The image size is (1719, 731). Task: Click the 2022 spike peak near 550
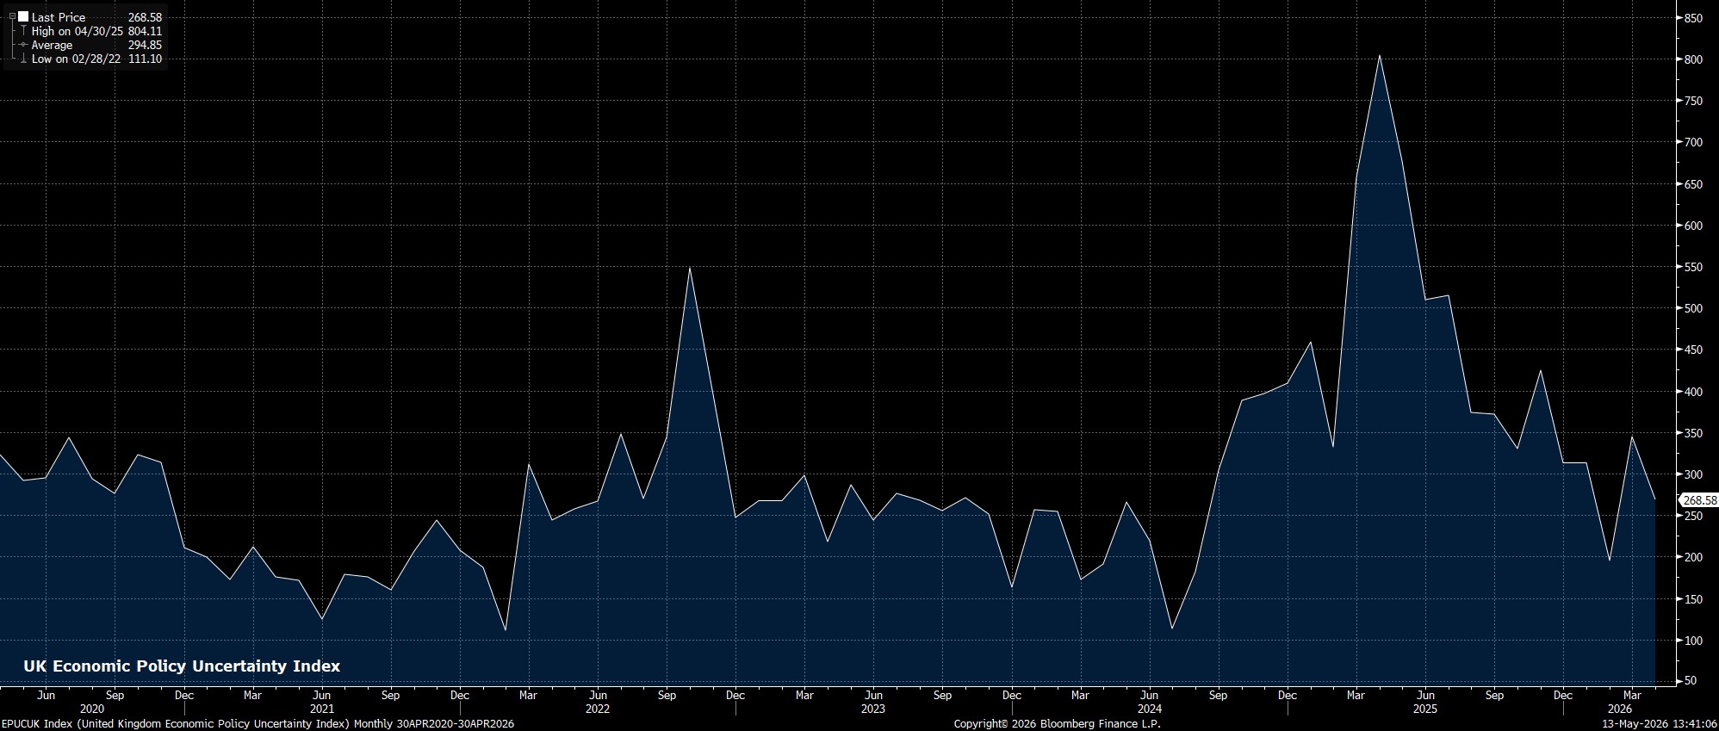690,268
